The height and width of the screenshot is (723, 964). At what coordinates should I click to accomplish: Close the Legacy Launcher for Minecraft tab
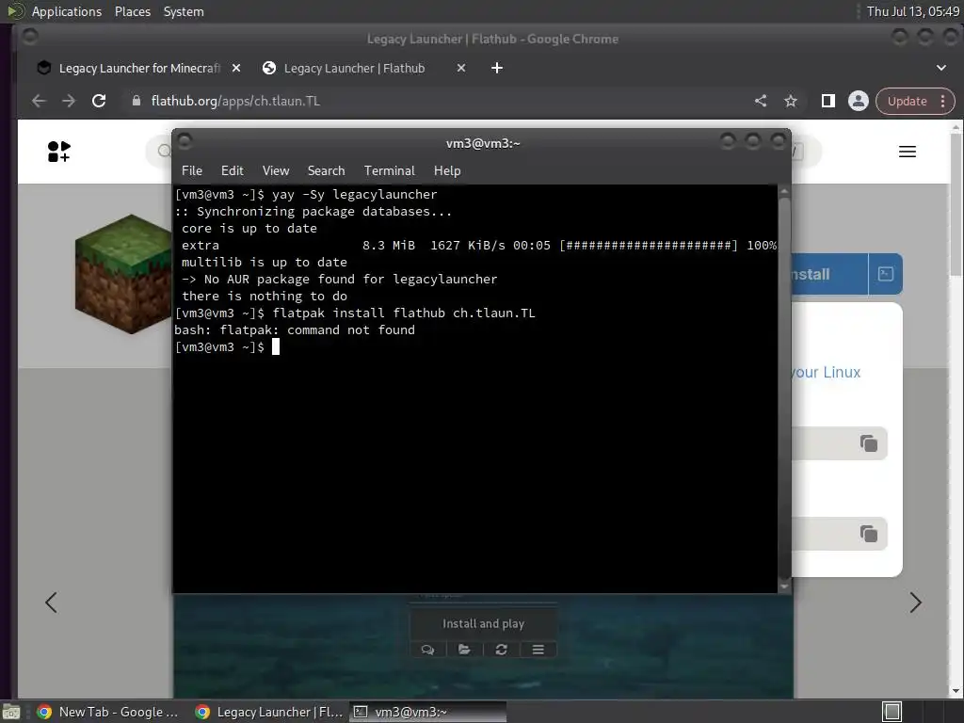[236, 68]
